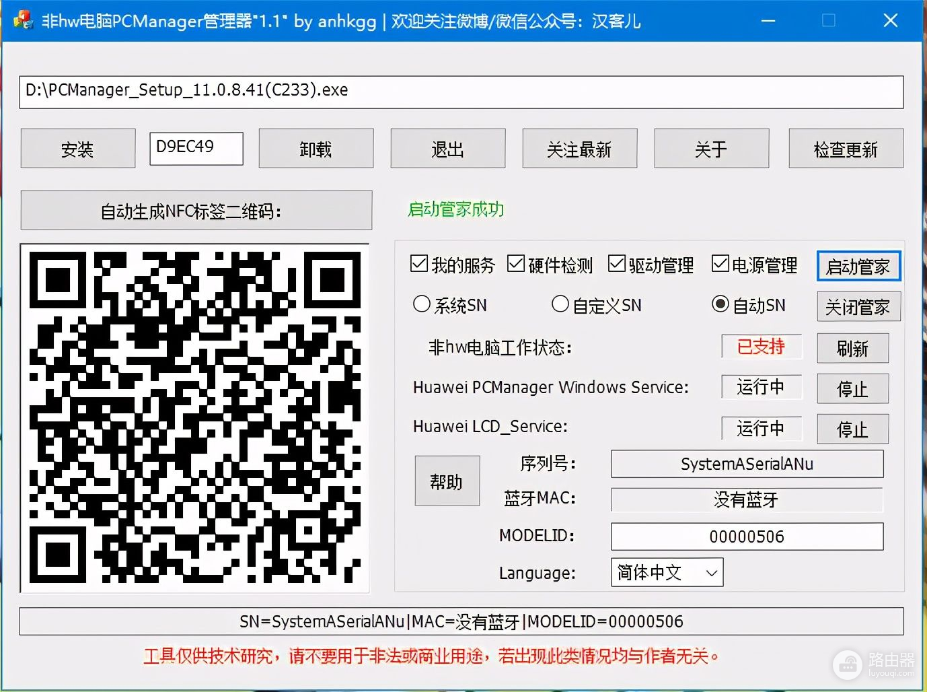
Task: Click the 卸载 uninstall button
Action: [x=316, y=149]
